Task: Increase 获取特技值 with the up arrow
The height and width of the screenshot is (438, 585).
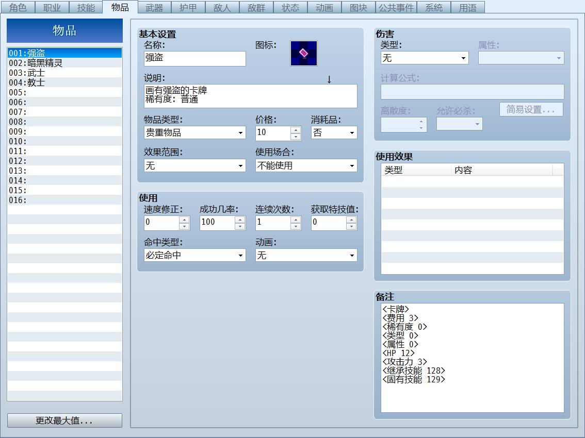Action: 351,220
